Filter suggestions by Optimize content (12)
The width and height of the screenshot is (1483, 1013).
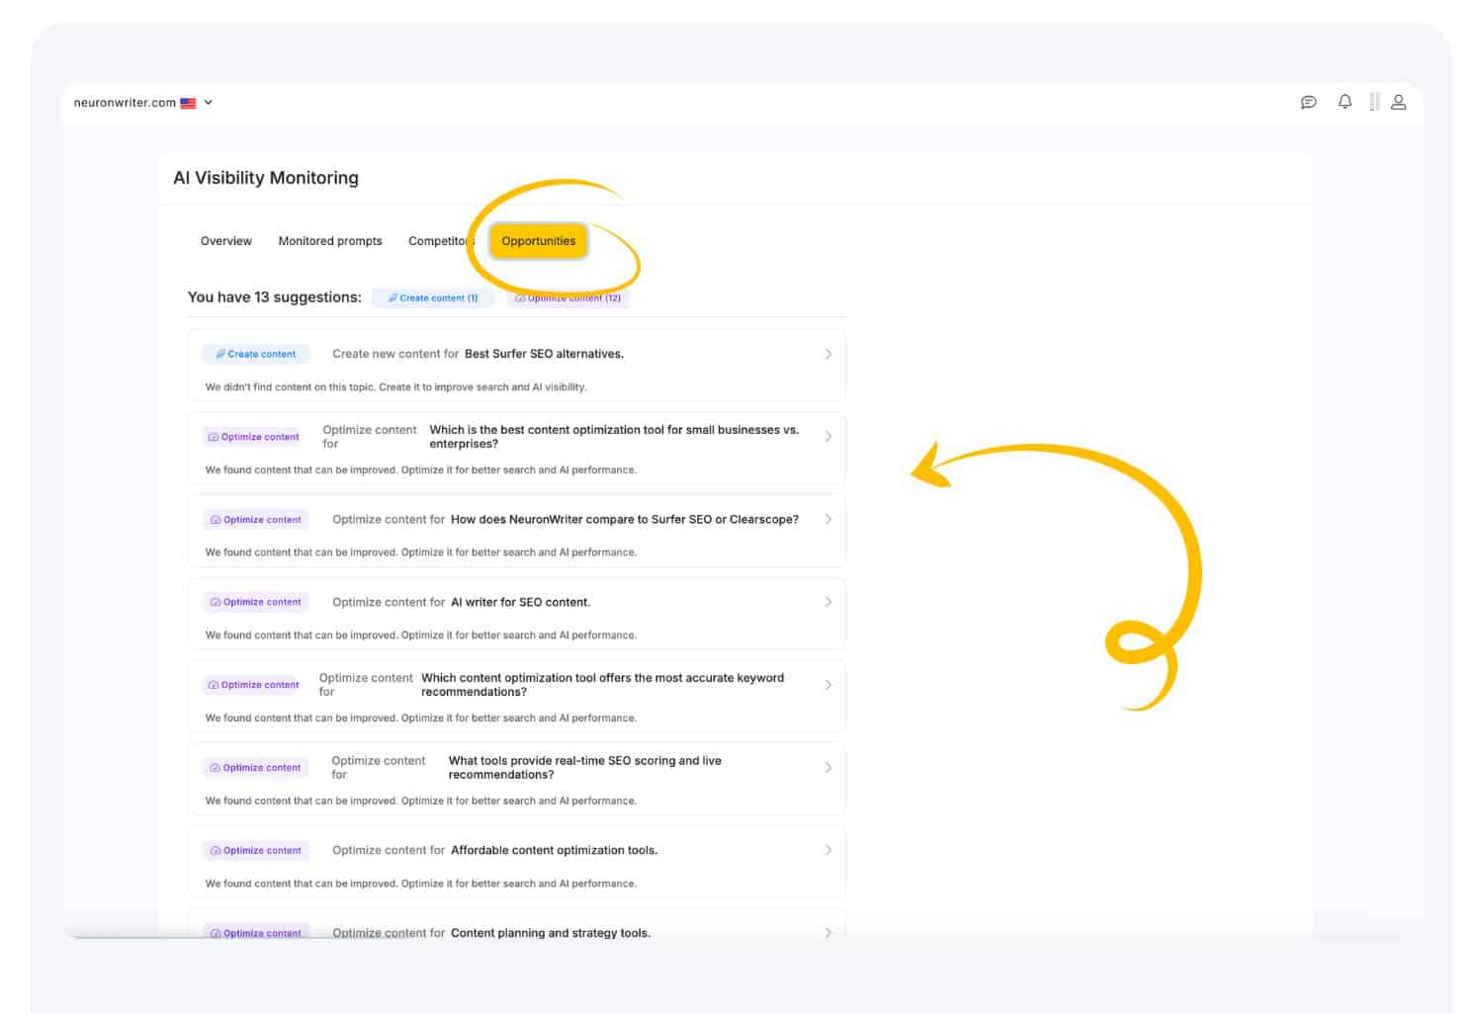point(568,297)
